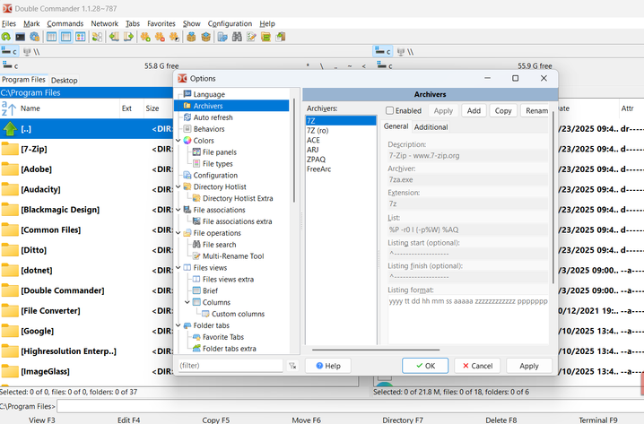Select ZPAQ in the archivers list
This screenshot has height=424, width=644.
pyautogui.click(x=317, y=159)
